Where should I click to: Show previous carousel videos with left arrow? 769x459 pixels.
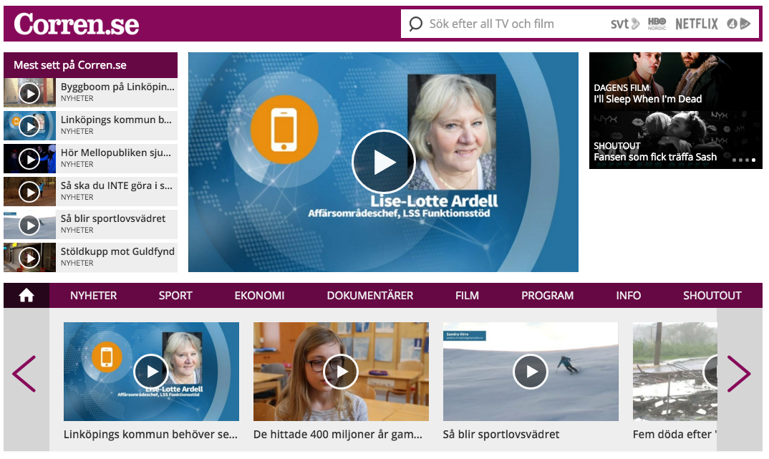tap(24, 374)
